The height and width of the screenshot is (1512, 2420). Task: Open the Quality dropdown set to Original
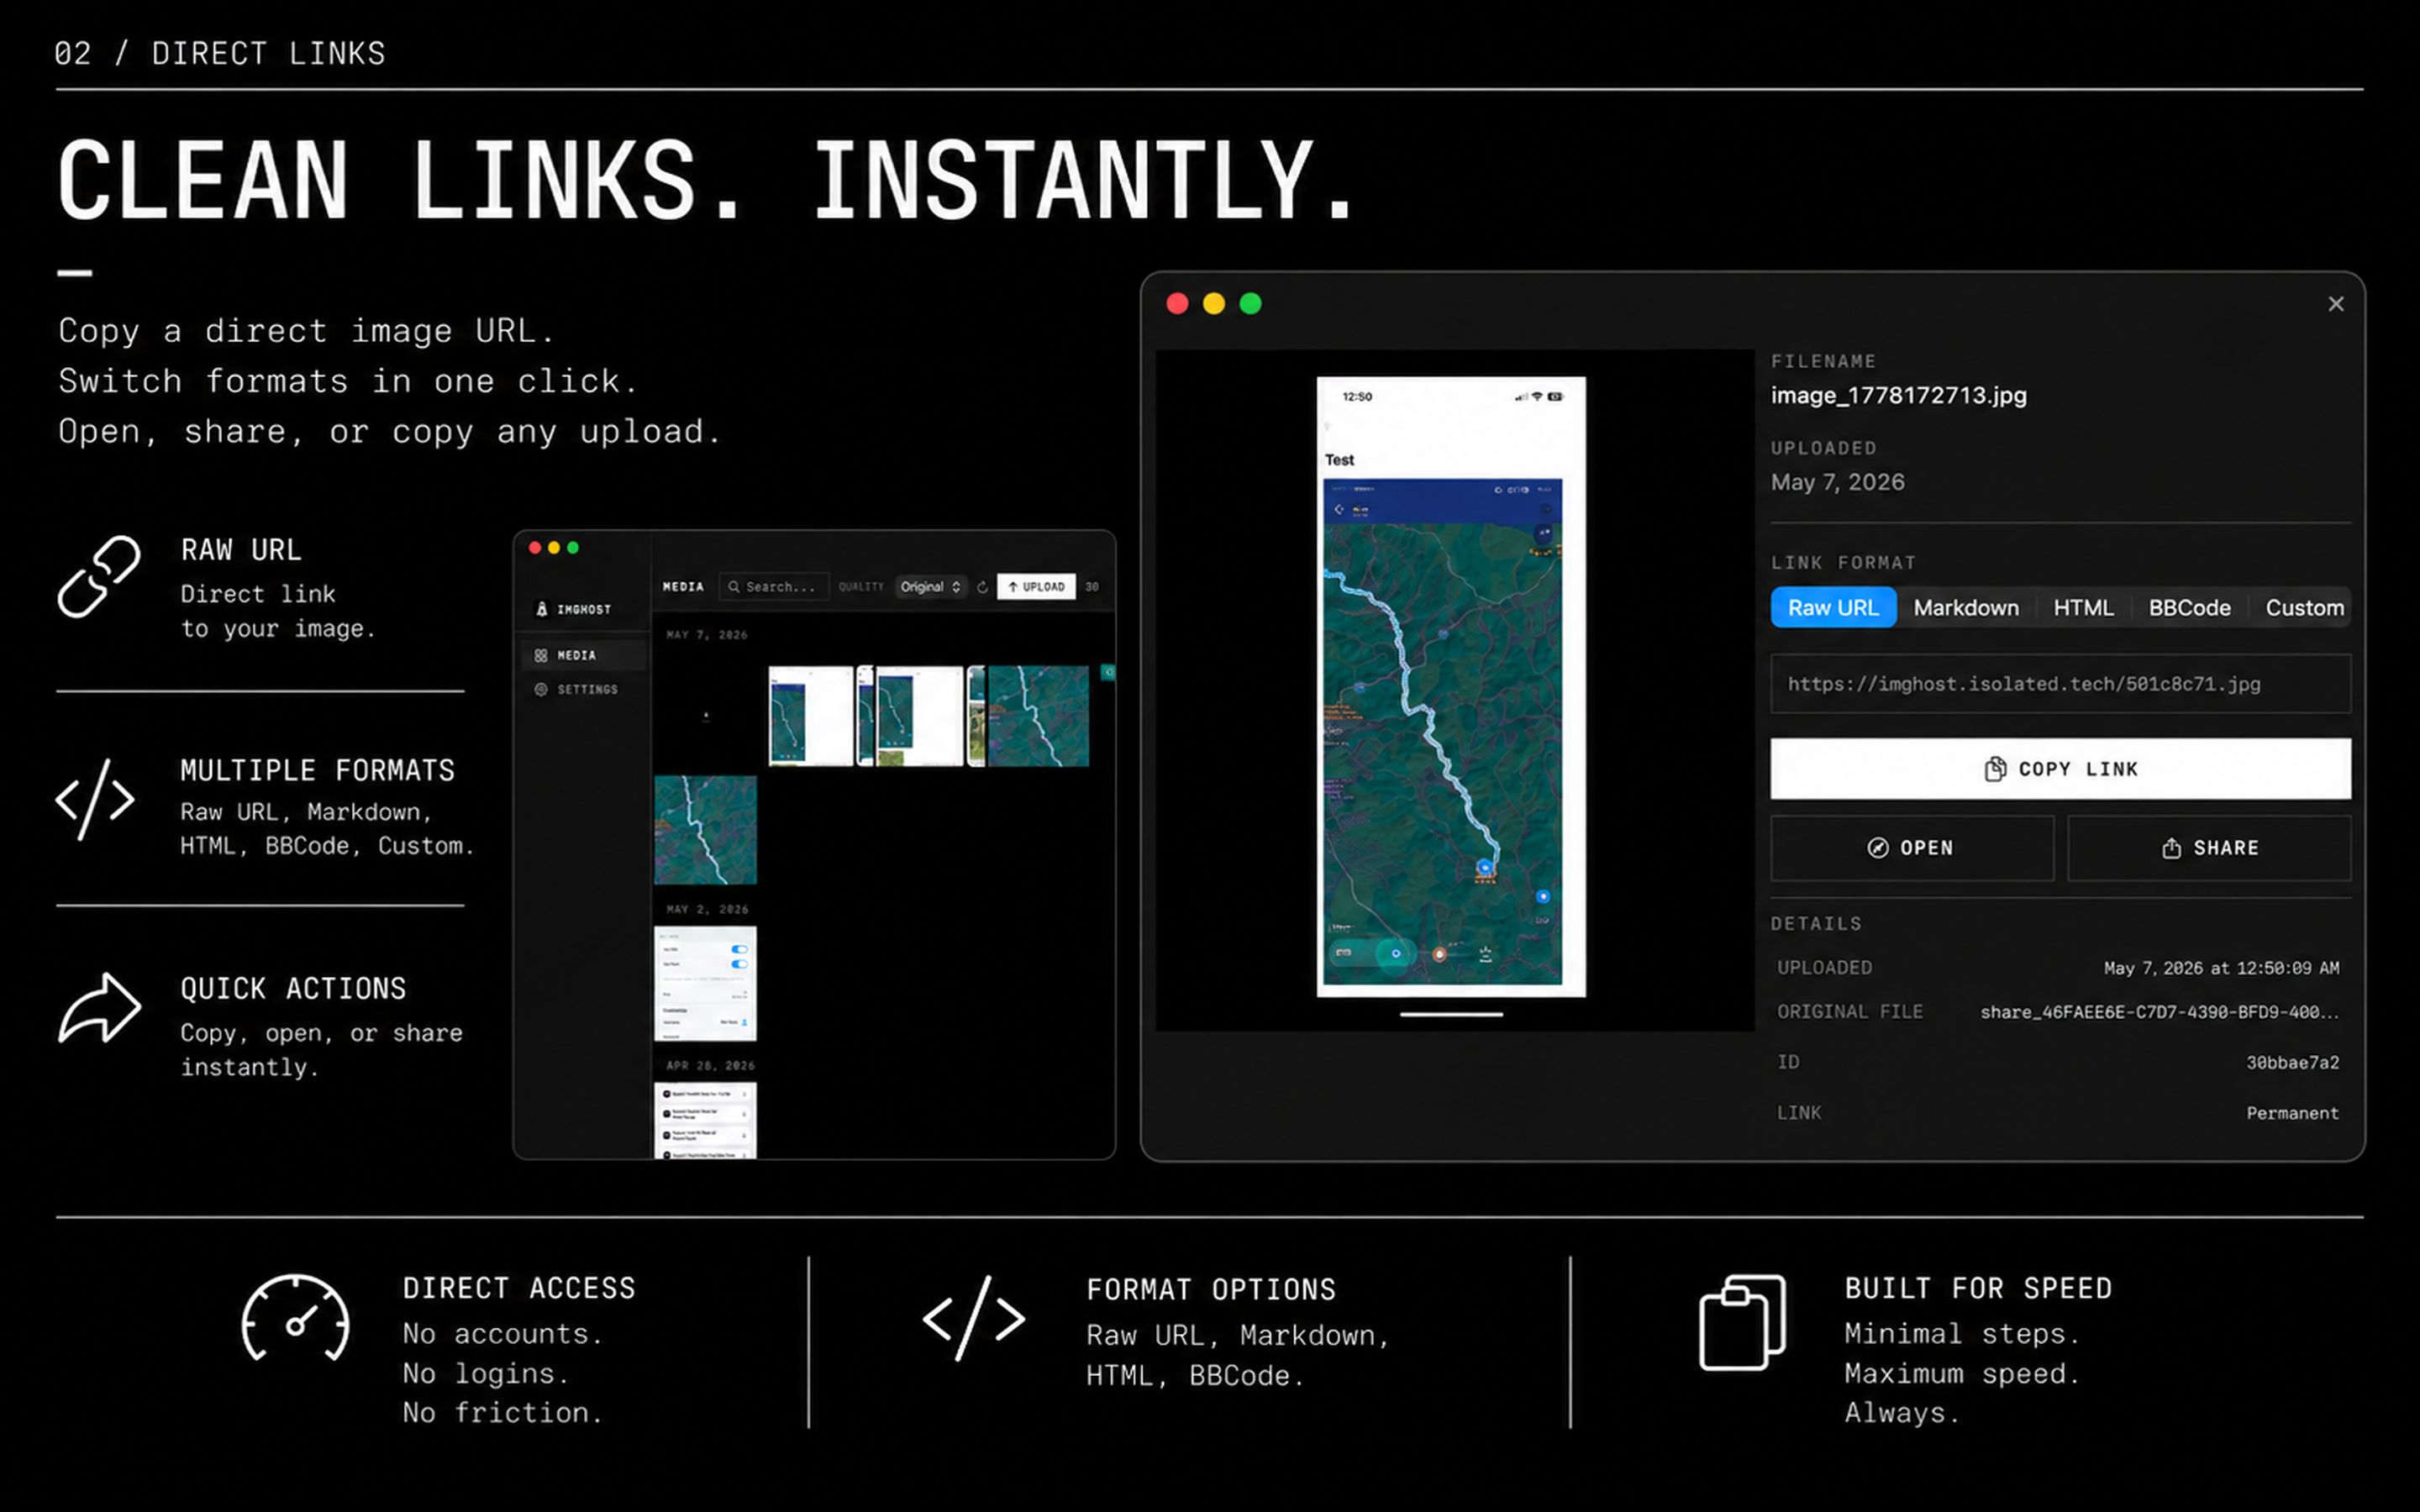930,587
